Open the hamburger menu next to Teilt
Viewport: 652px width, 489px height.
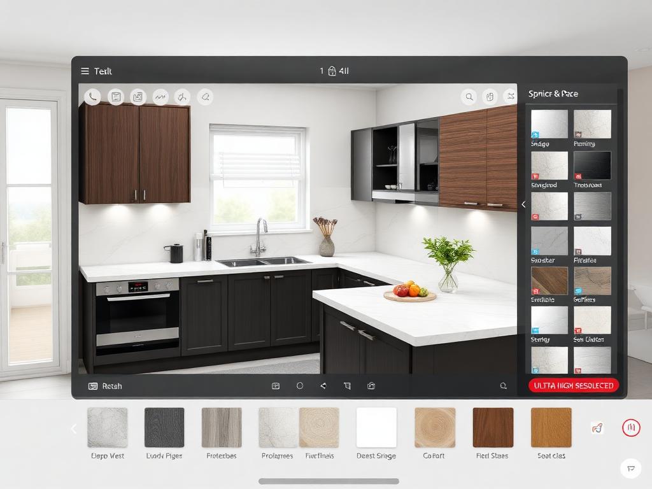point(85,71)
